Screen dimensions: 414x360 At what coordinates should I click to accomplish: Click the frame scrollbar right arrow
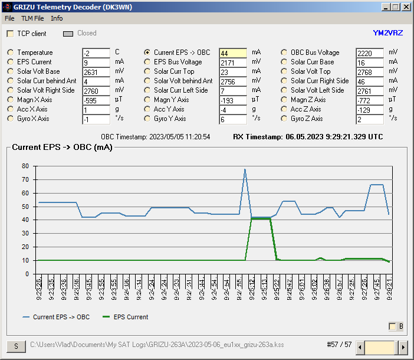403,347
